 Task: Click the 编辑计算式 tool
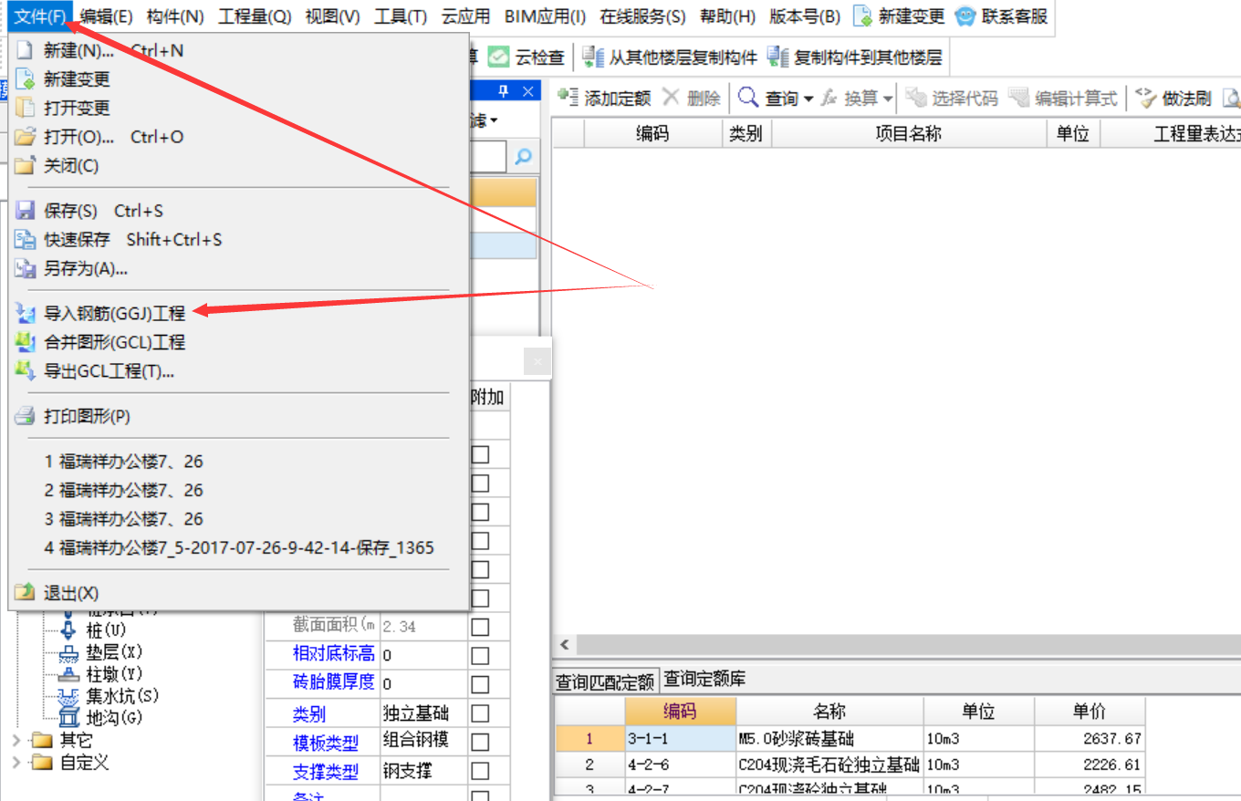coord(1063,99)
